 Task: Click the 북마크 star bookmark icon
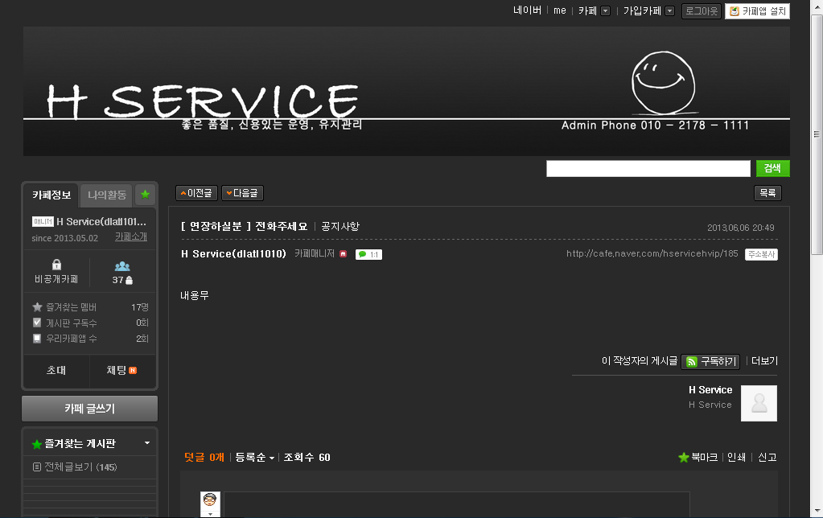[x=683, y=458]
